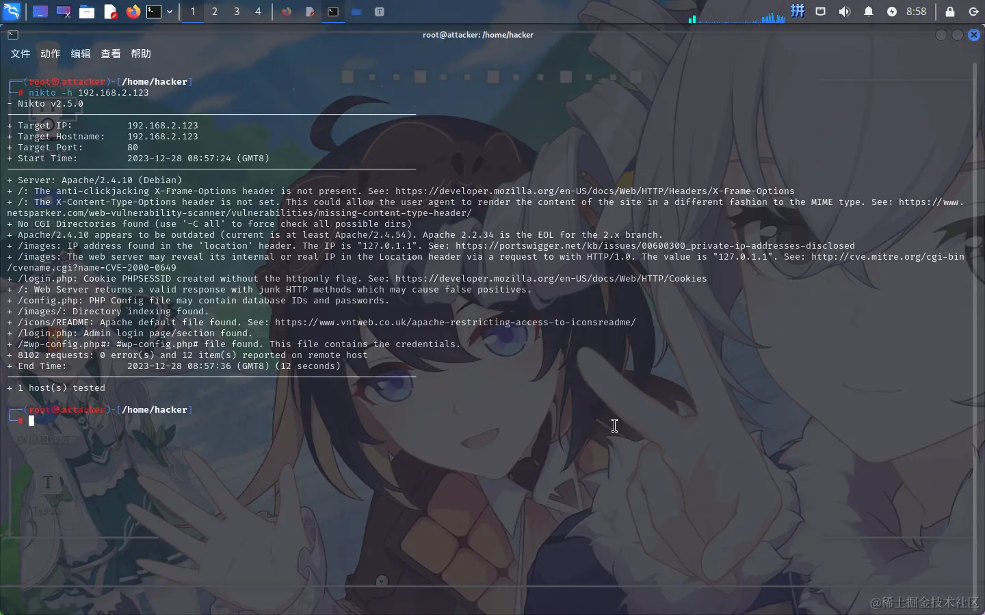This screenshot has height=615, width=985.
Task: Focus the Firefox window in the taskbar
Action: pos(287,12)
